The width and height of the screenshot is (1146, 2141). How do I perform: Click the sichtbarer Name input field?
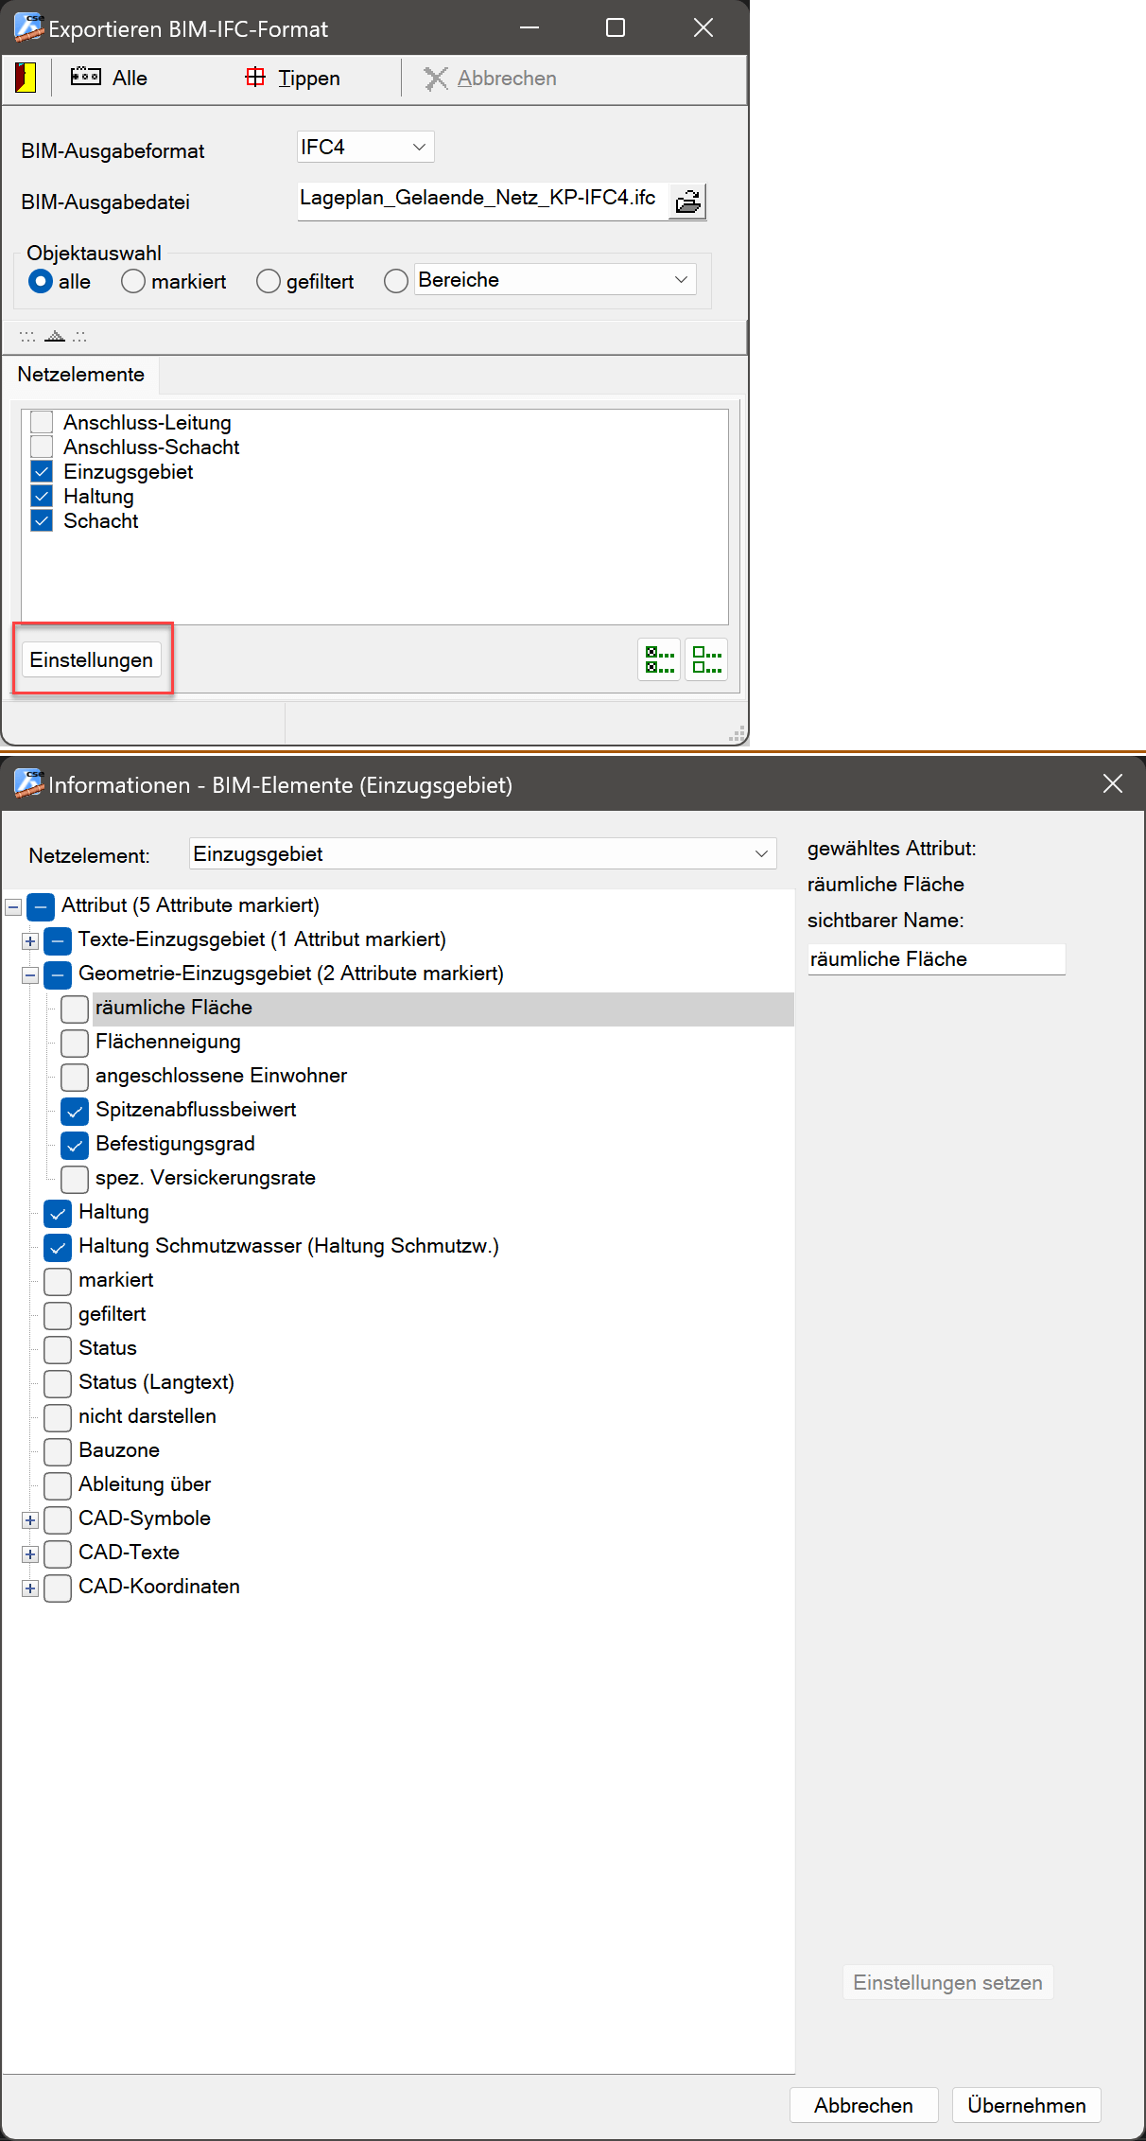(x=936, y=959)
